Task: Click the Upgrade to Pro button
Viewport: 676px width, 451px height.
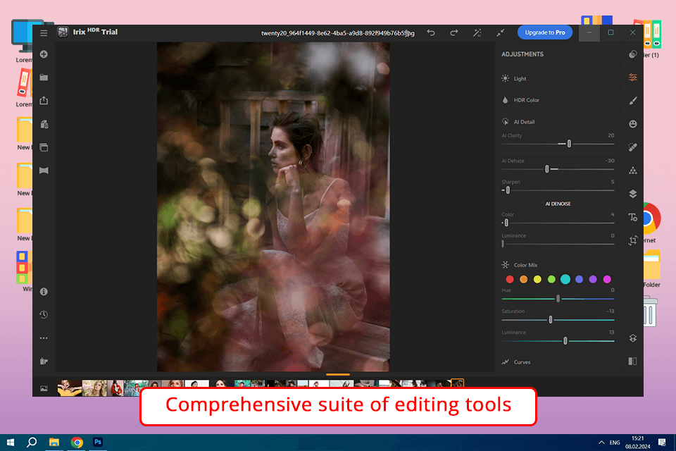Action: 545,32
